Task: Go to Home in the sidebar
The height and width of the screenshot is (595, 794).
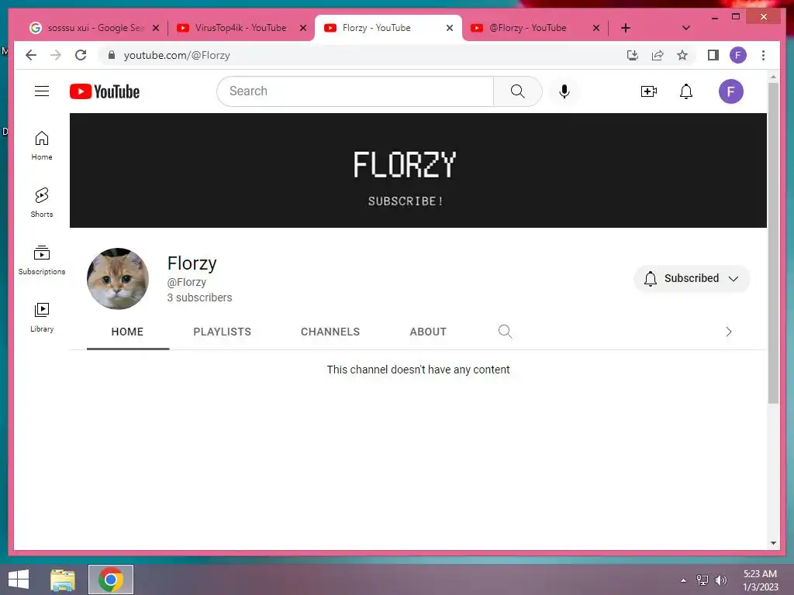Action: pos(42,146)
